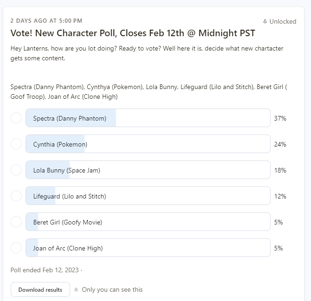Choose the Lola Bunny (Space Jam) radio button
311x301 pixels.
(x=16, y=170)
